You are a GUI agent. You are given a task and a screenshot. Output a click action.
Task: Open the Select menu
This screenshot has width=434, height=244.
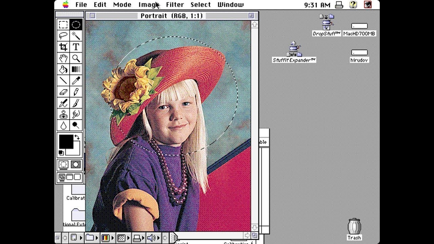pos(200,5)
